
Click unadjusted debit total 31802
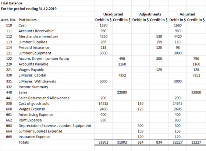point(103,142)
